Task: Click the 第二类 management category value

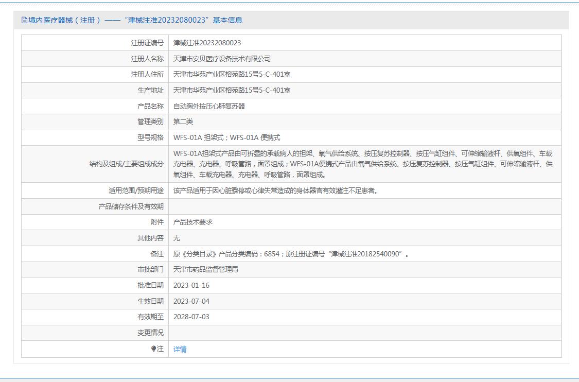Action: pyautogui.click(x=183, y=121)
